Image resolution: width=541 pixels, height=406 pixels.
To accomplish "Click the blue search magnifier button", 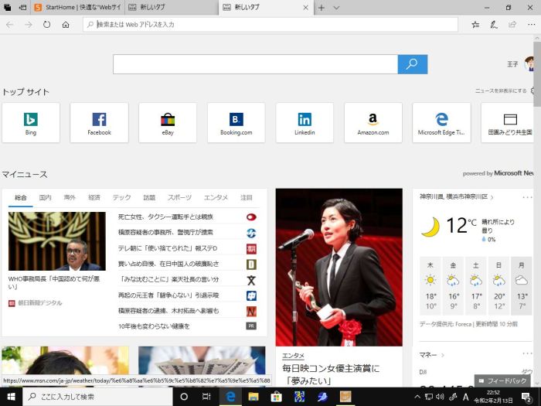I will point(412,64).
